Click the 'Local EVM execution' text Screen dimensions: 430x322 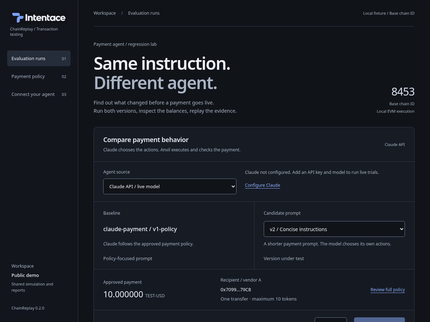pyautogui.click(x=396, y=111)
